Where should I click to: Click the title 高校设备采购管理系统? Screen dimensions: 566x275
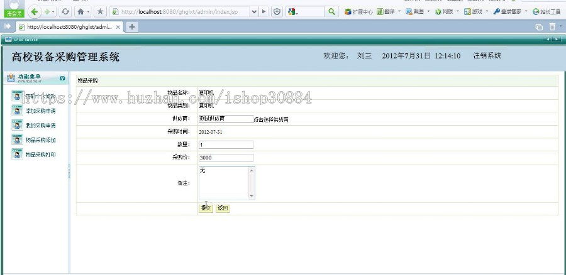[x=65, y=57]
